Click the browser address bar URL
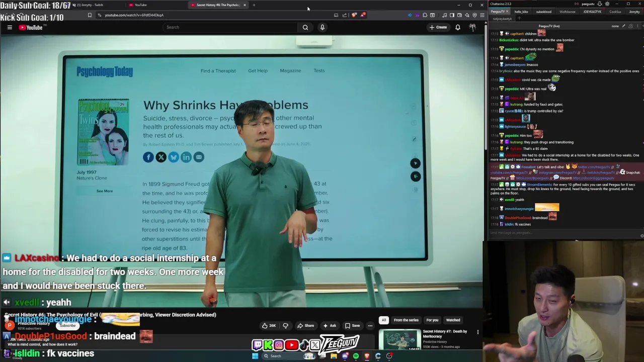The width and height of the screenshot is (644, 362). 134,15
